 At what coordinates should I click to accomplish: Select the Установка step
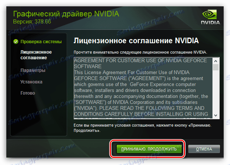tap(31, 82)
